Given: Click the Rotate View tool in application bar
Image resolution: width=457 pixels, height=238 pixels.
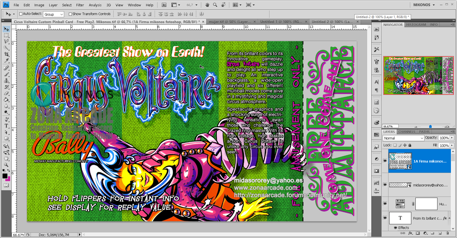Looking at the screenshot, I should (x=223, y=5).
